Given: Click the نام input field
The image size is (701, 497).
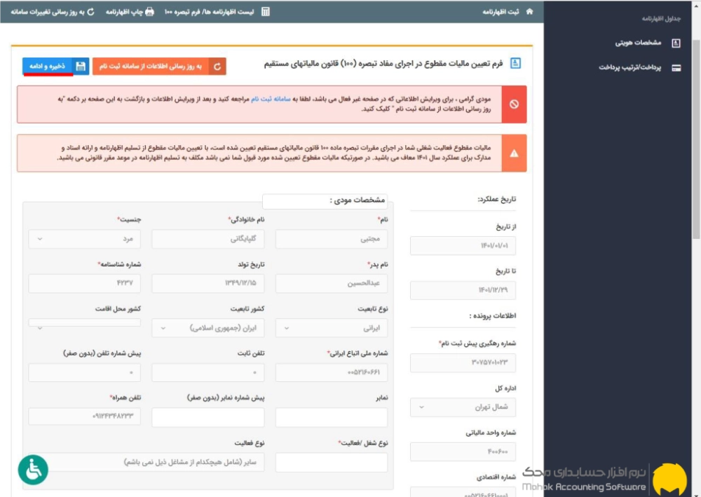Looking at the screenshot, I should (332, 238).
